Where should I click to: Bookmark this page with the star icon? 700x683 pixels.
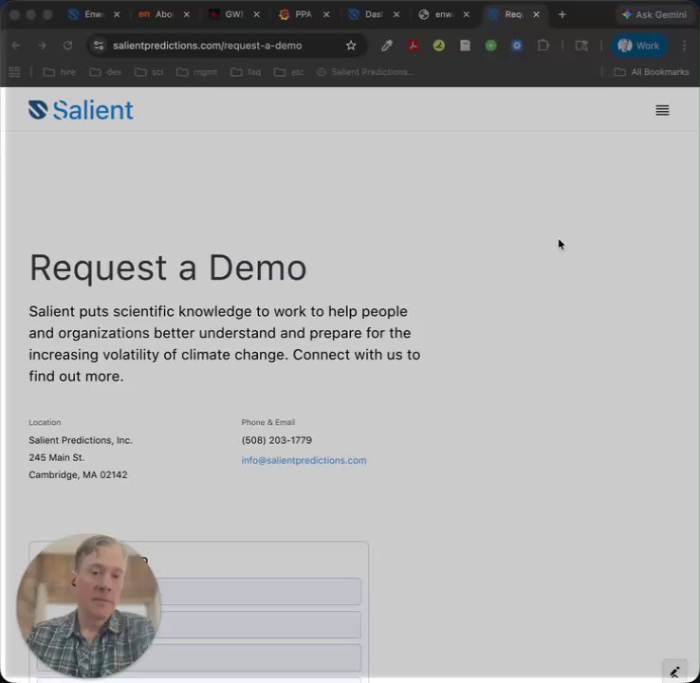tap(351, 46)
